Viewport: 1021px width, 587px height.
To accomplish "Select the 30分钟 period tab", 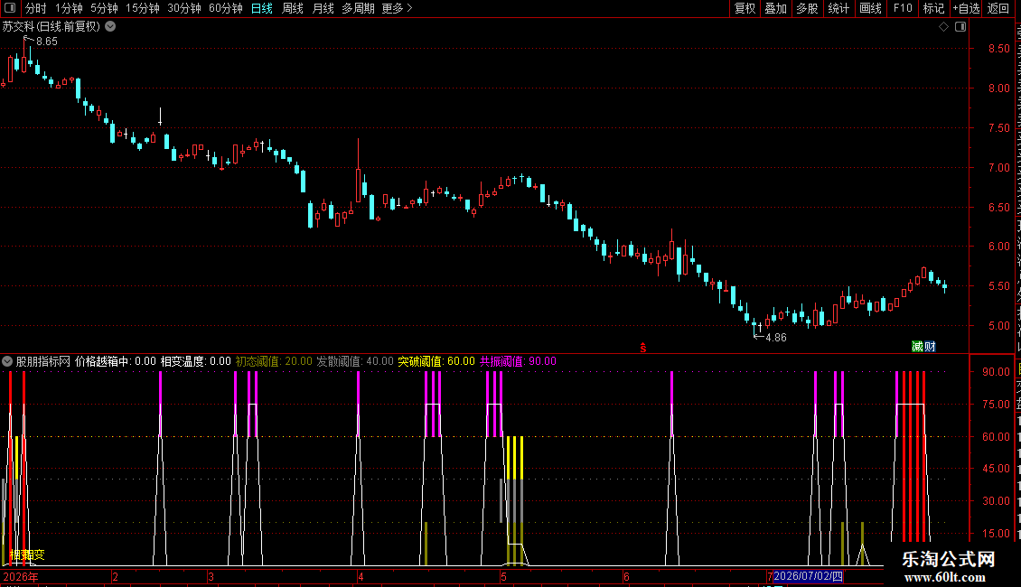I will point(184,8).
